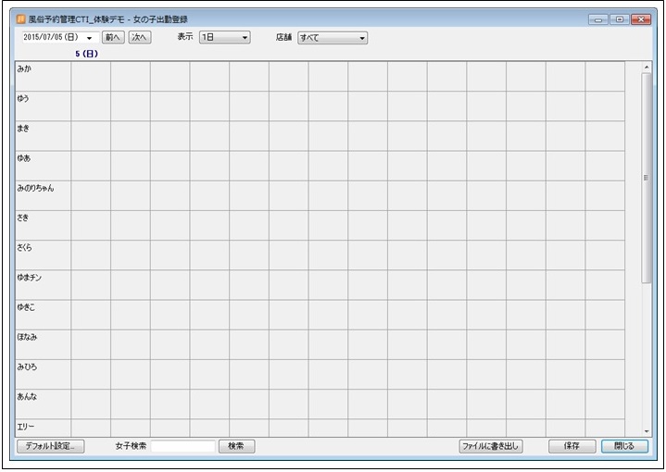Click ファイルに書き出し export button
666x472 pixels.
click(491, 446)
